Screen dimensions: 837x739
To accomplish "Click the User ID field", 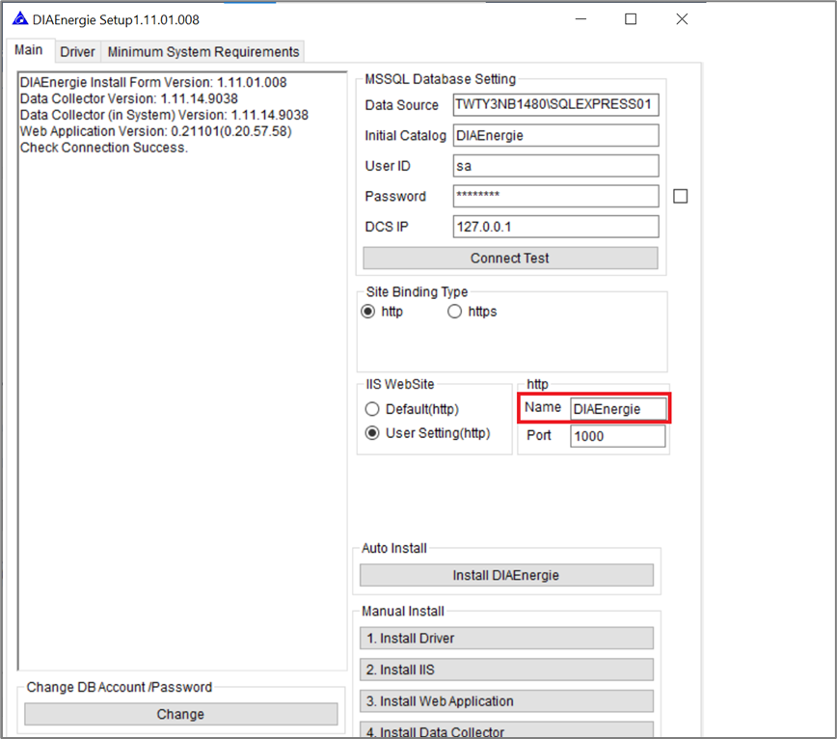I will click(555, 166).
